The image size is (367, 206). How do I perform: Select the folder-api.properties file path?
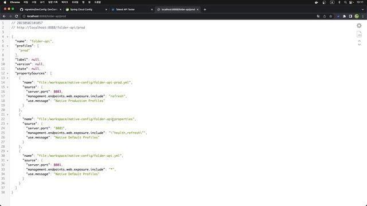click(86, 119)
